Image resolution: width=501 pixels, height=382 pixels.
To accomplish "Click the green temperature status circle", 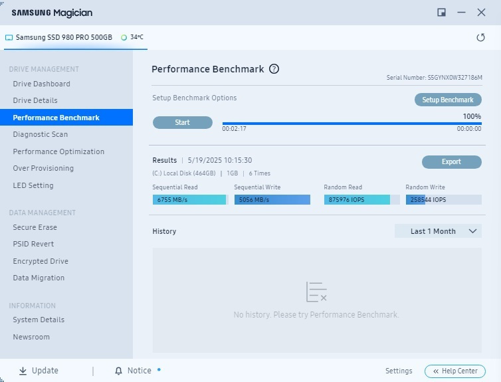I will click(x=124, y=37).
